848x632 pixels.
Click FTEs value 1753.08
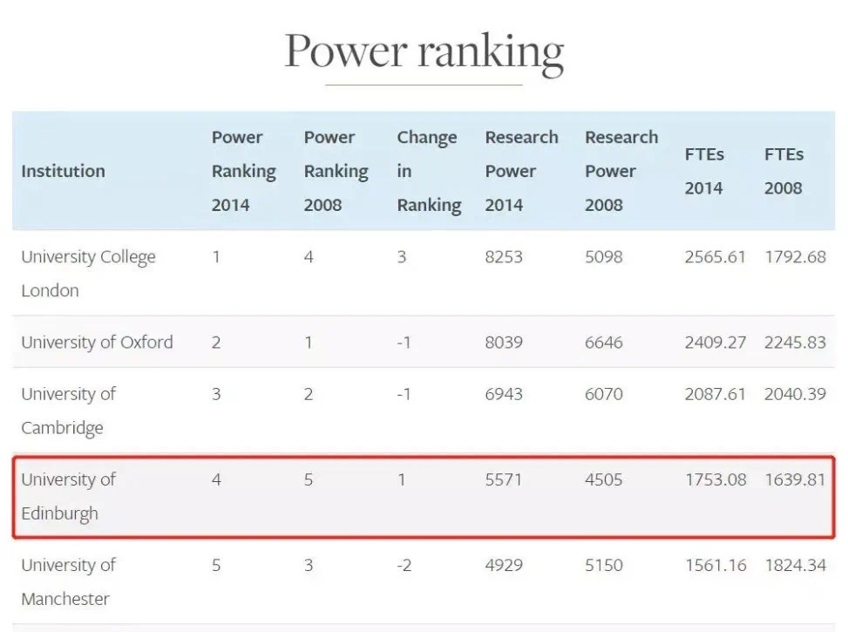pyautogui.click(x=716, y=479)
